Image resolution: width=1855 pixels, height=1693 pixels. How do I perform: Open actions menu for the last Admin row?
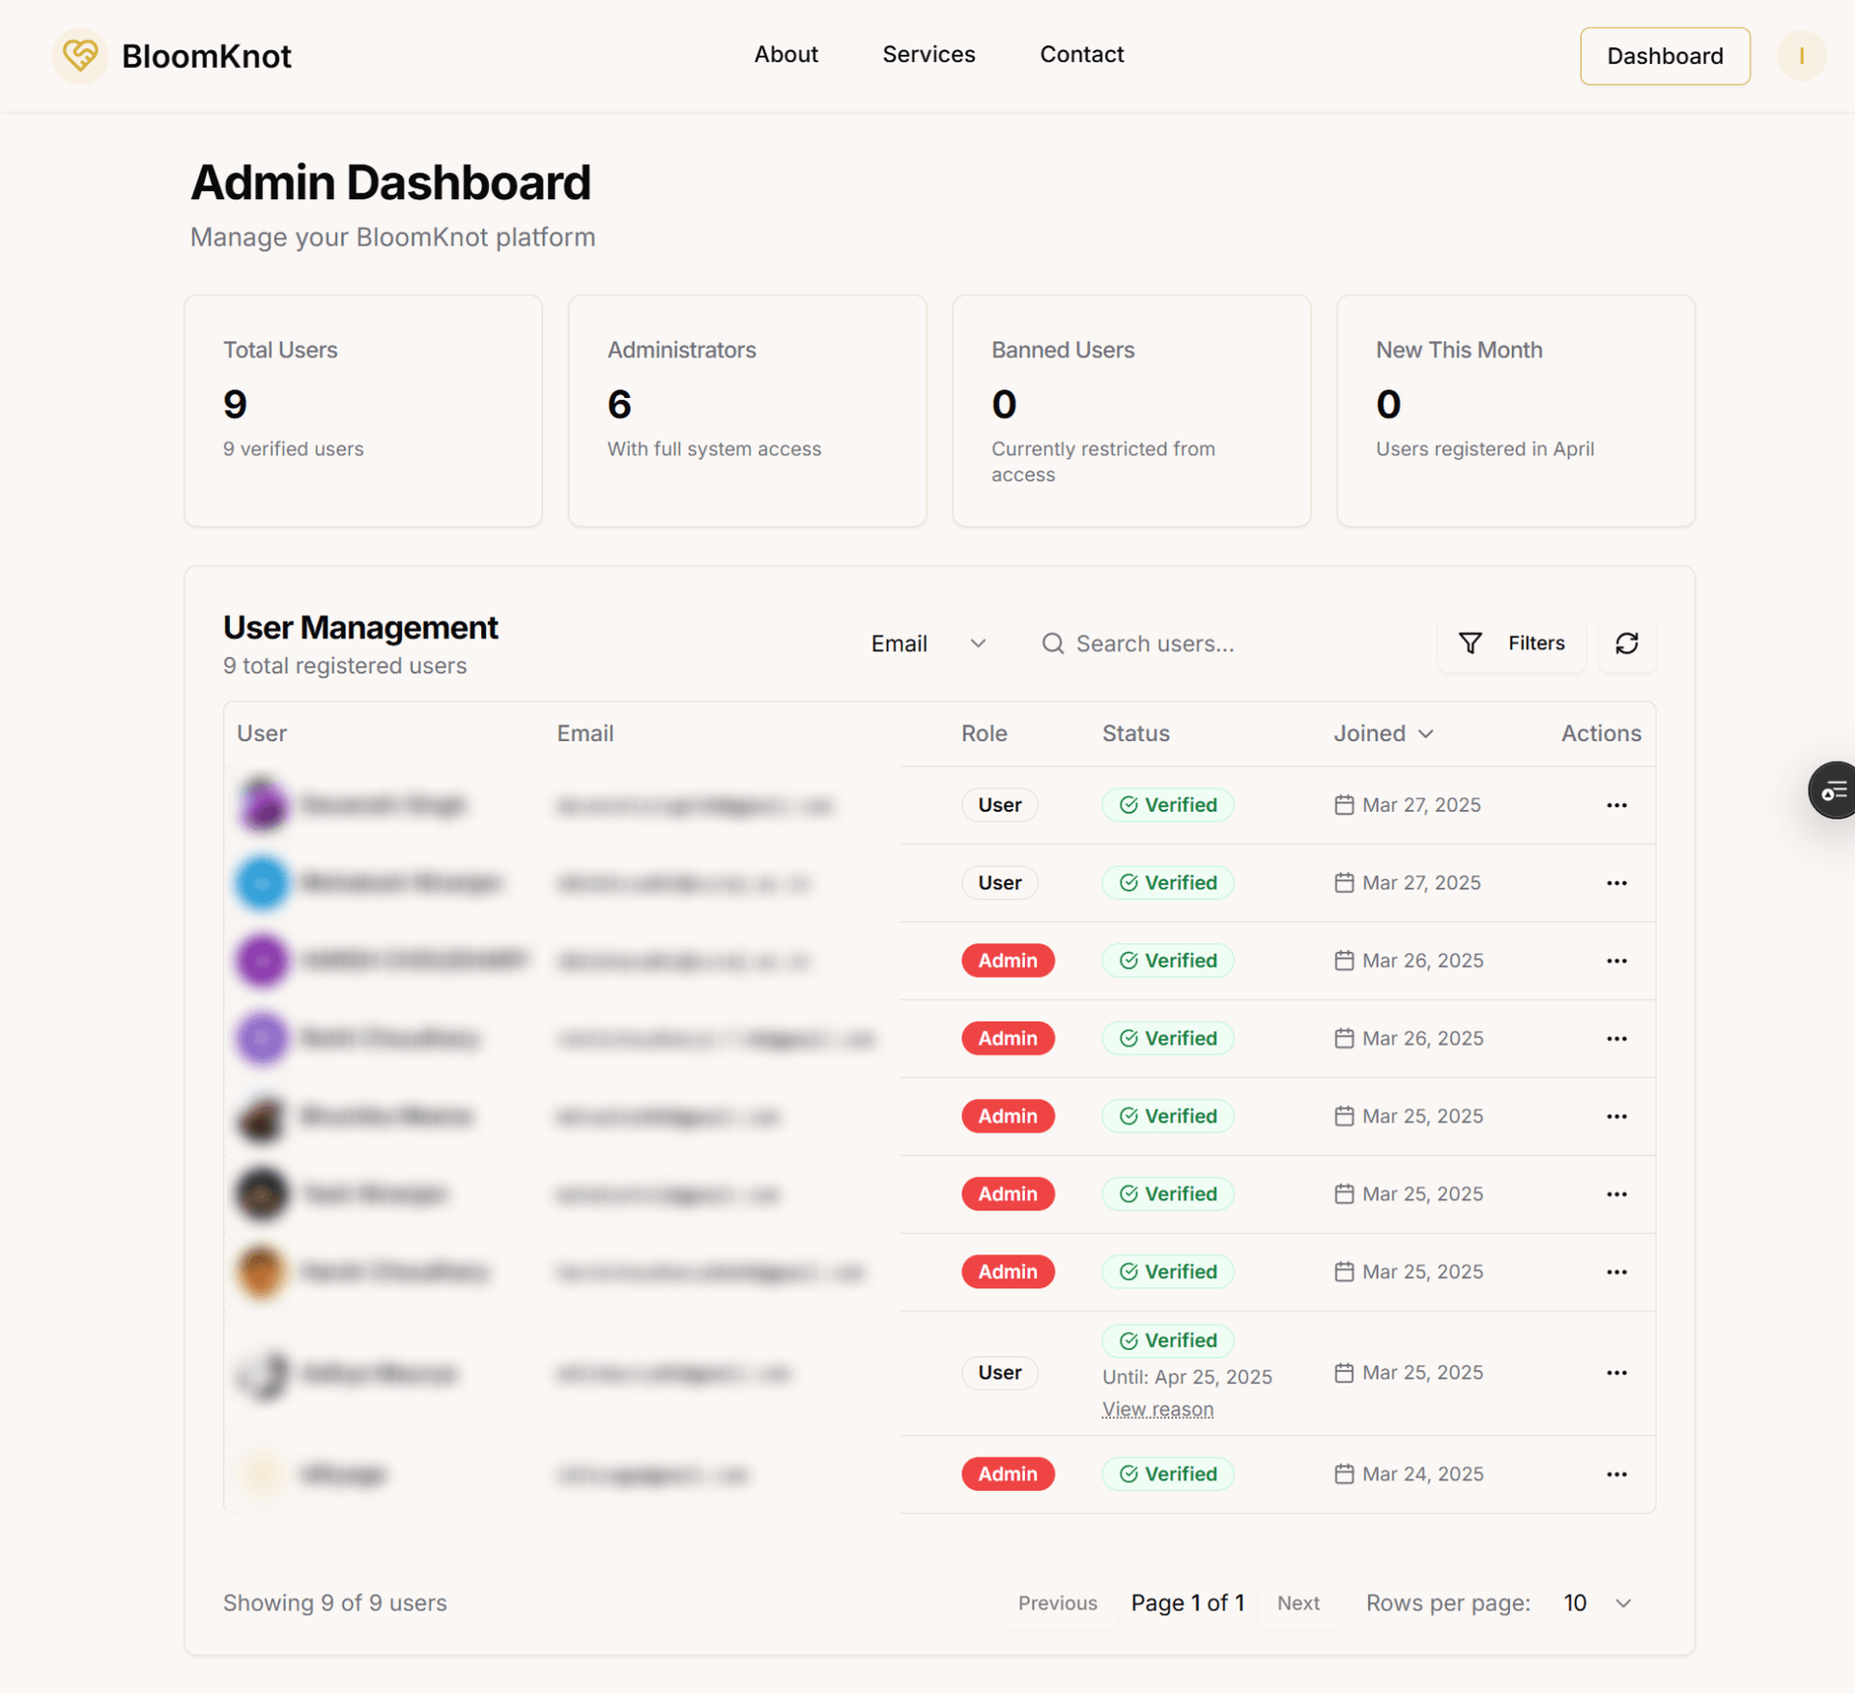pos(1616,1475)
